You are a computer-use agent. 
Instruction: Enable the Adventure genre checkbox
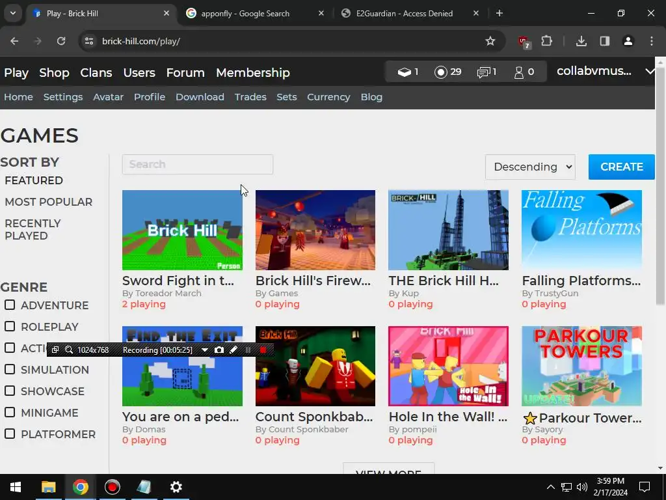point(10,305)
